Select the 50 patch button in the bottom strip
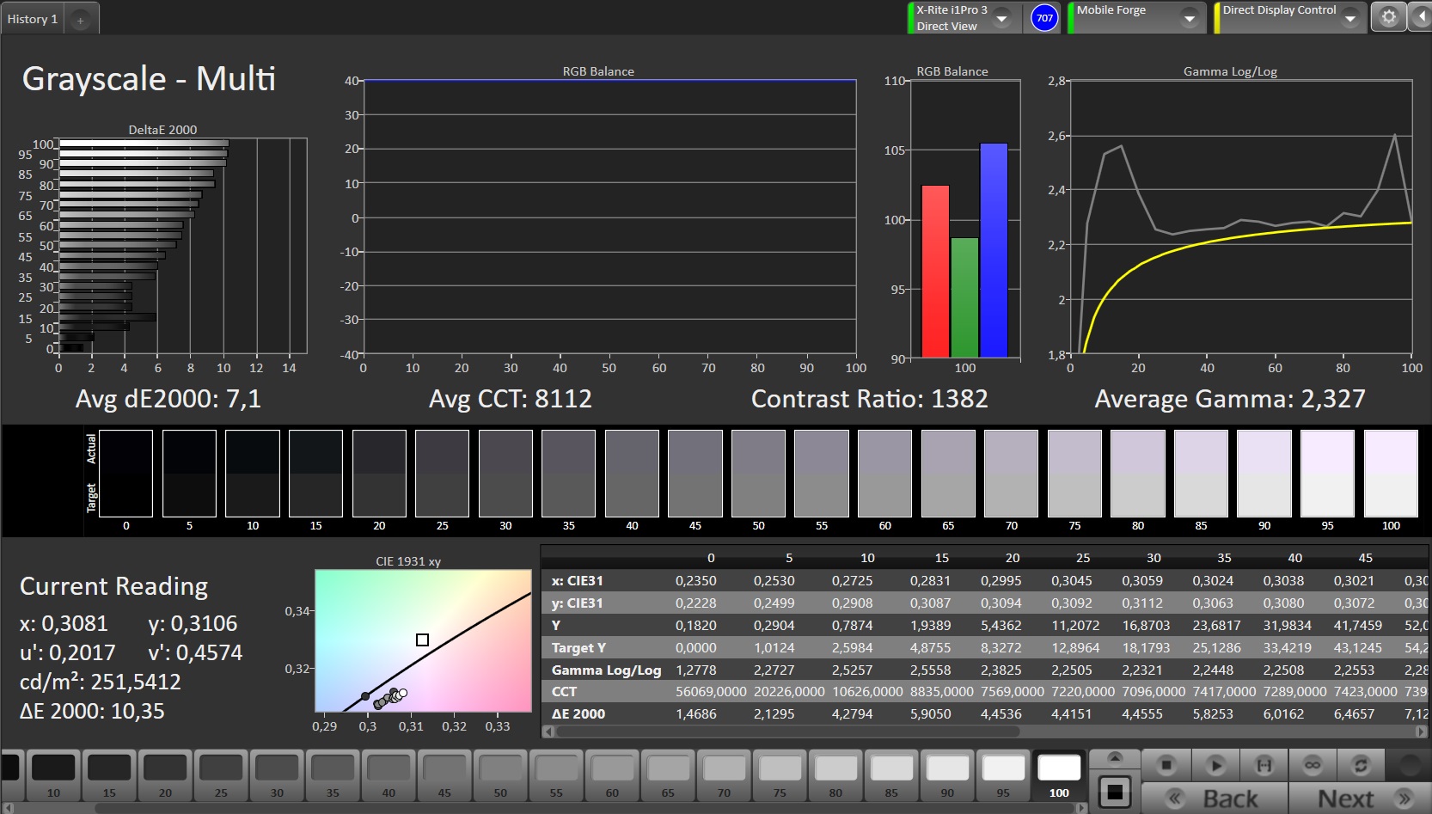 pyautogui.click(x=500, y=775)
